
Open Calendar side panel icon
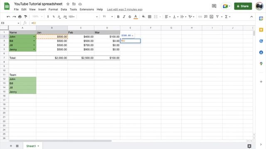click(x=261, y=19)
